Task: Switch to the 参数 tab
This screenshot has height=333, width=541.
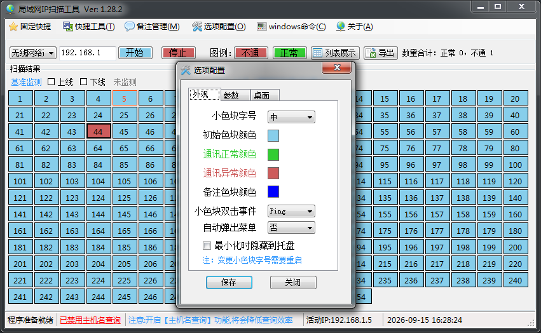Action: [x=235, y=95]
